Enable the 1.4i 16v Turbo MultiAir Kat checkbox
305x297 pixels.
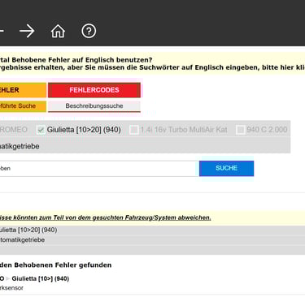[133, 130]
